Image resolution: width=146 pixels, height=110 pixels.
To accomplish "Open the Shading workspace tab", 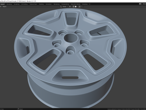I will (x=41, y=4).
